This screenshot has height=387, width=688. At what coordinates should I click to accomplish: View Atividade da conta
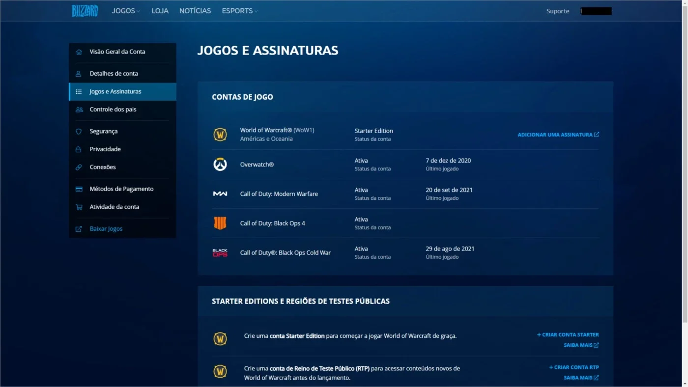pyautogui.click(x=122, y=207)
